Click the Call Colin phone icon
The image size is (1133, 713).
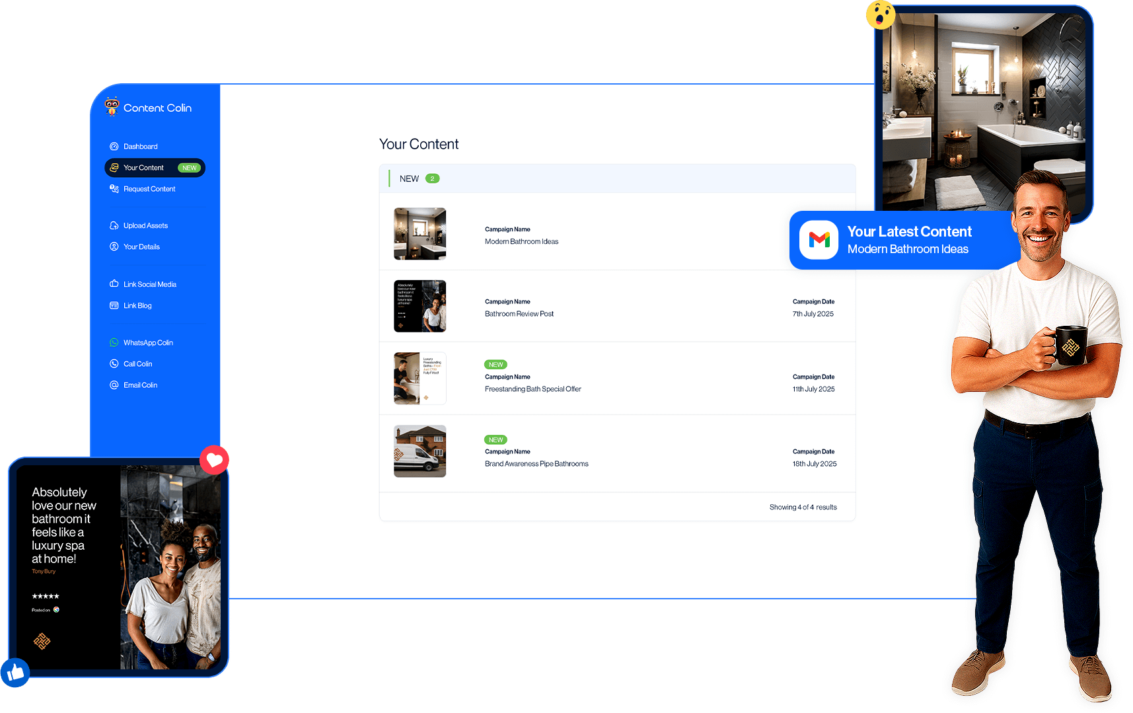point(114,364)
